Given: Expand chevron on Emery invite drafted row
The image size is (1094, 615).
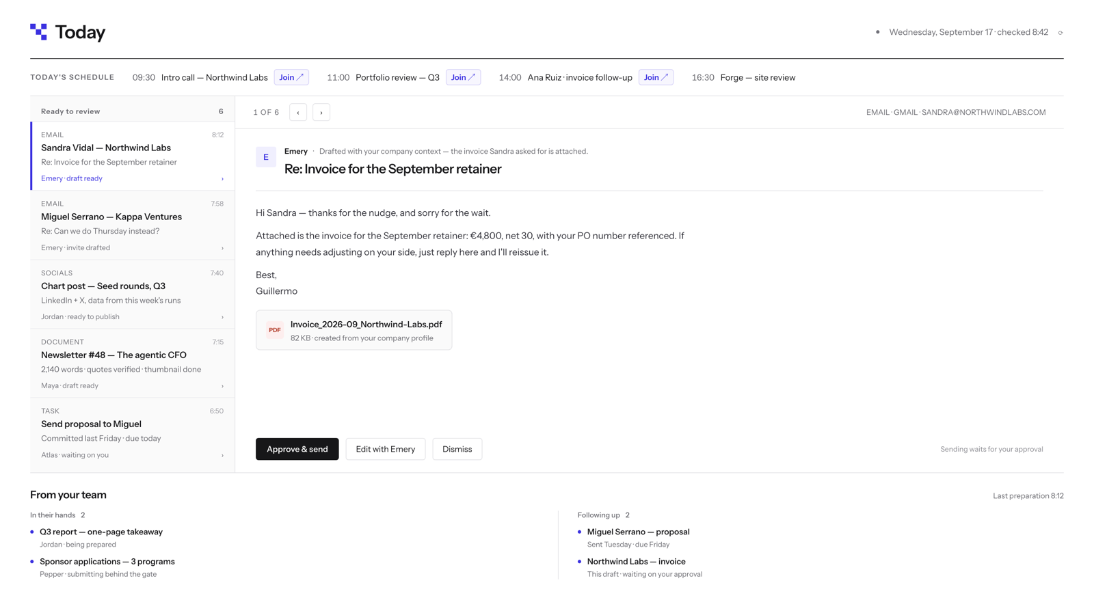Looking at the screenshot, I should [222, 248].
